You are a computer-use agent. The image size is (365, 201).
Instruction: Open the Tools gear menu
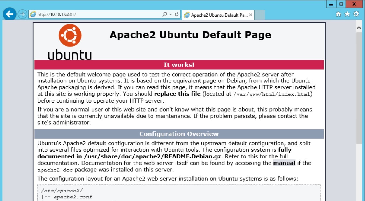356,14
